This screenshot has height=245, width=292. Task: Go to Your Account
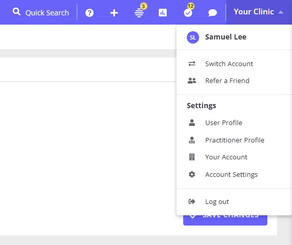226,157
